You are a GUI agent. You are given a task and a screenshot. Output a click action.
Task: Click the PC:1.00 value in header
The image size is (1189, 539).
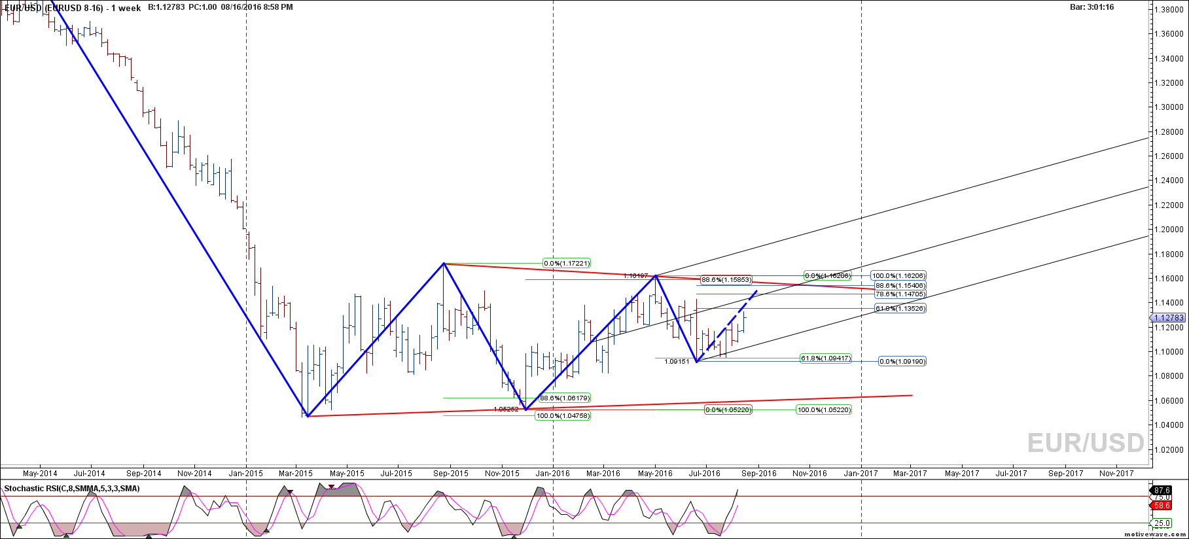tap(202, 7)
